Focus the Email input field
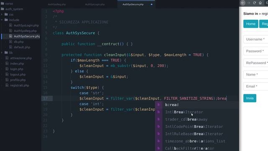This screenshot has width=268, height=151. click(x=256, y=86)
